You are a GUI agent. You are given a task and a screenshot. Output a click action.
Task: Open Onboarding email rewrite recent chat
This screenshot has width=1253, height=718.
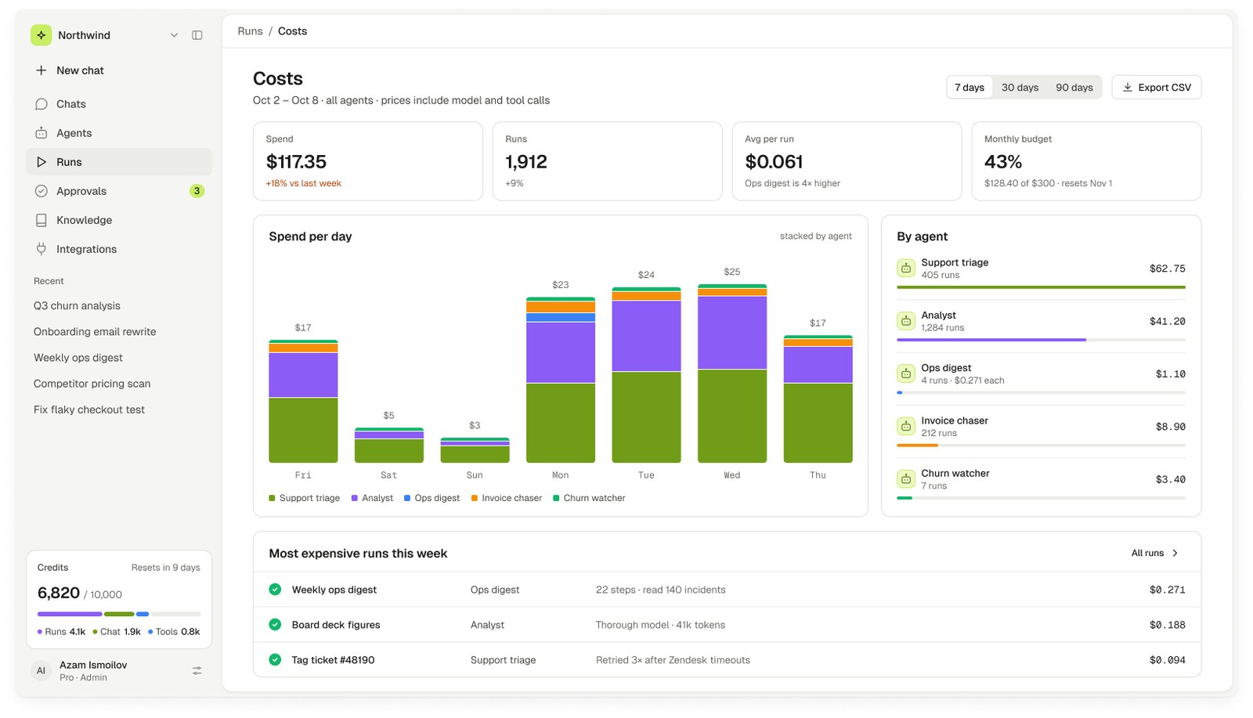pos(95,332)
